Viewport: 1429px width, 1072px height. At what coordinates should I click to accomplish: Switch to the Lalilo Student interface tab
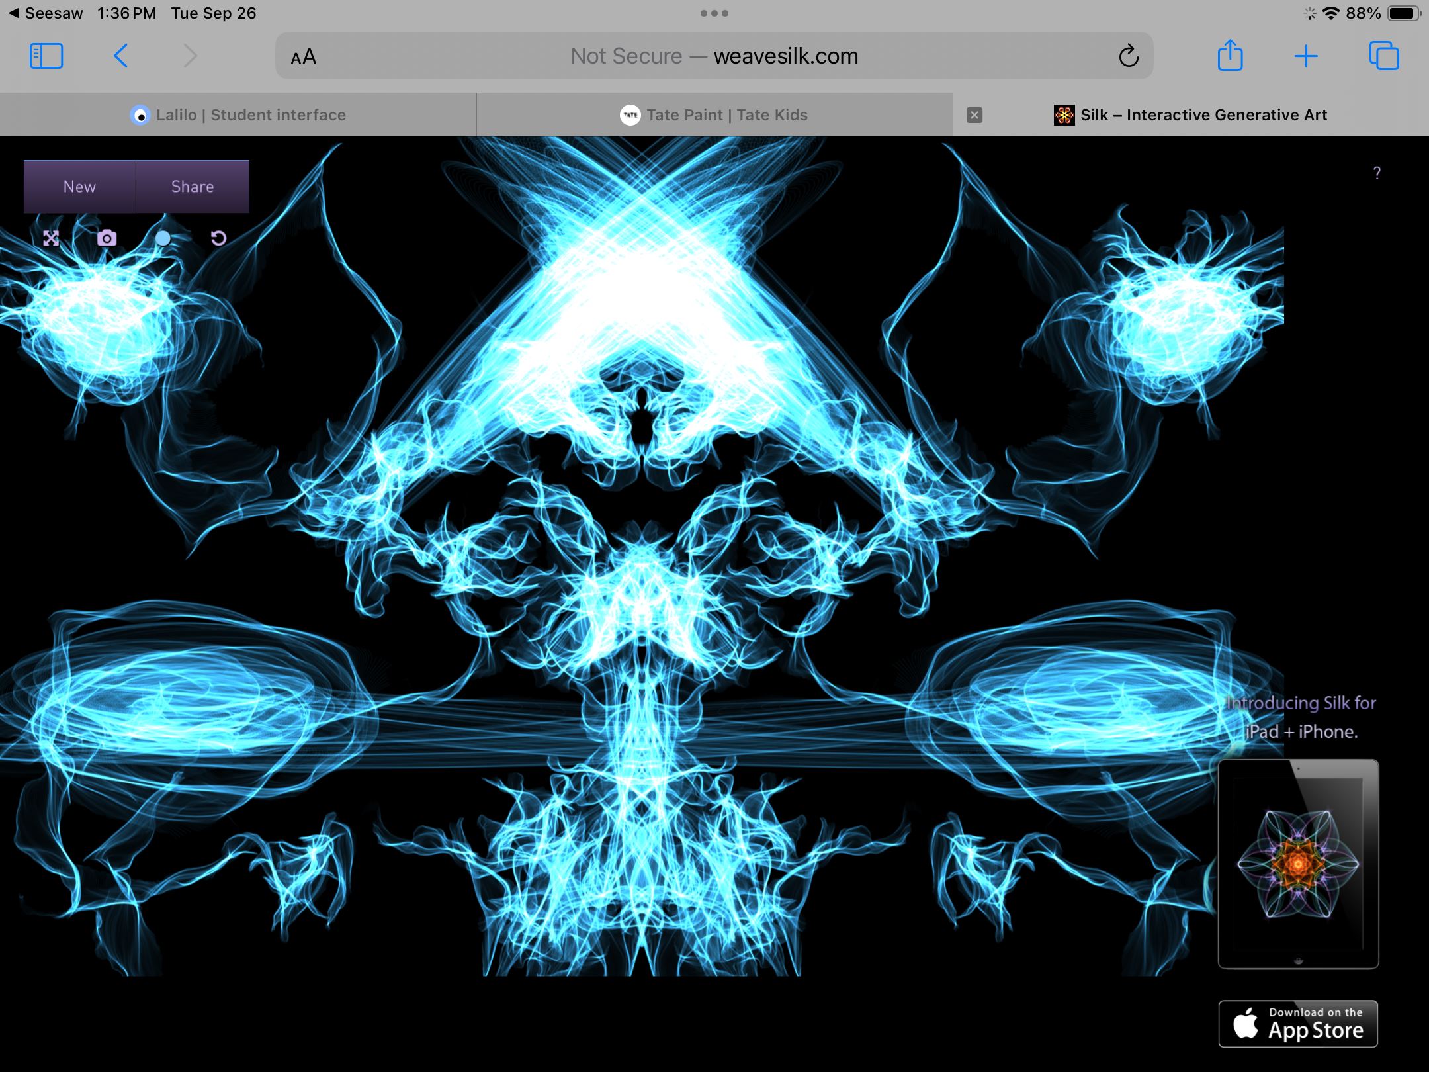[238, 115]
